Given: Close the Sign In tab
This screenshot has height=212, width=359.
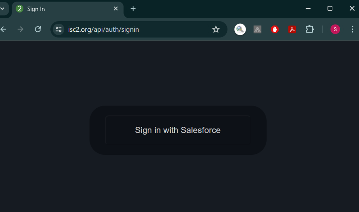Looking at the screenshot, I should (x=116, y=8).
